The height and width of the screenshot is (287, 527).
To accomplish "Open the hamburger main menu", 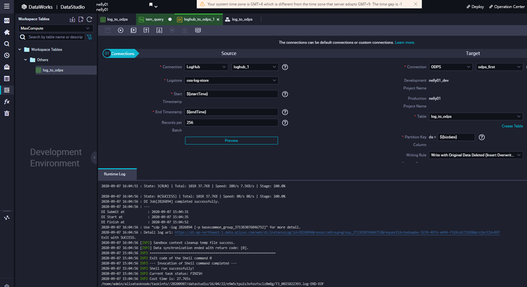I will (x=7, y=6).
